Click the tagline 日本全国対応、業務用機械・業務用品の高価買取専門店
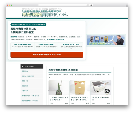This screenshot has height=113, width=134. 42,11
